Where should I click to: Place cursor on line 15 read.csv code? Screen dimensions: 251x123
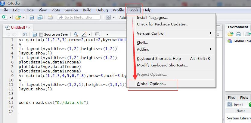pyautogui.click(x=53, y=102)
